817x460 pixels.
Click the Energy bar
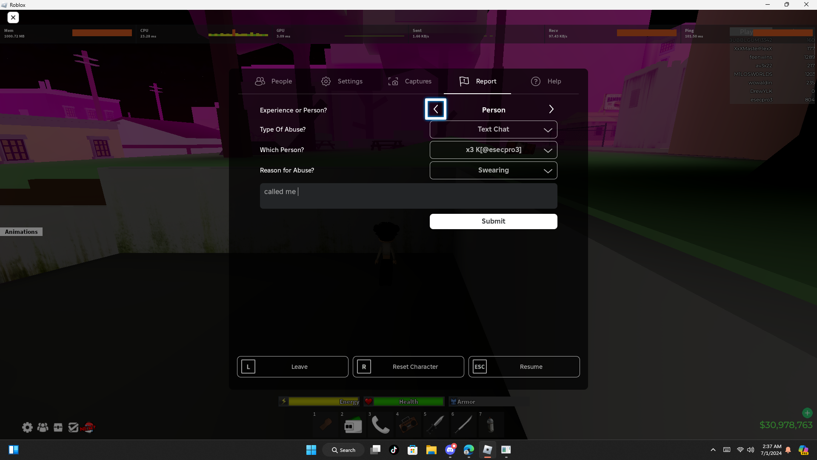tap(319, 402)
